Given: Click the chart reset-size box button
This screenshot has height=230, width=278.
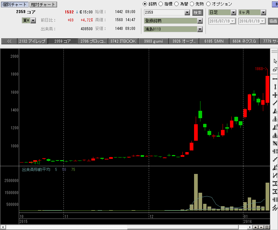Looking at the screenshot, I should (x=267, y=227).
